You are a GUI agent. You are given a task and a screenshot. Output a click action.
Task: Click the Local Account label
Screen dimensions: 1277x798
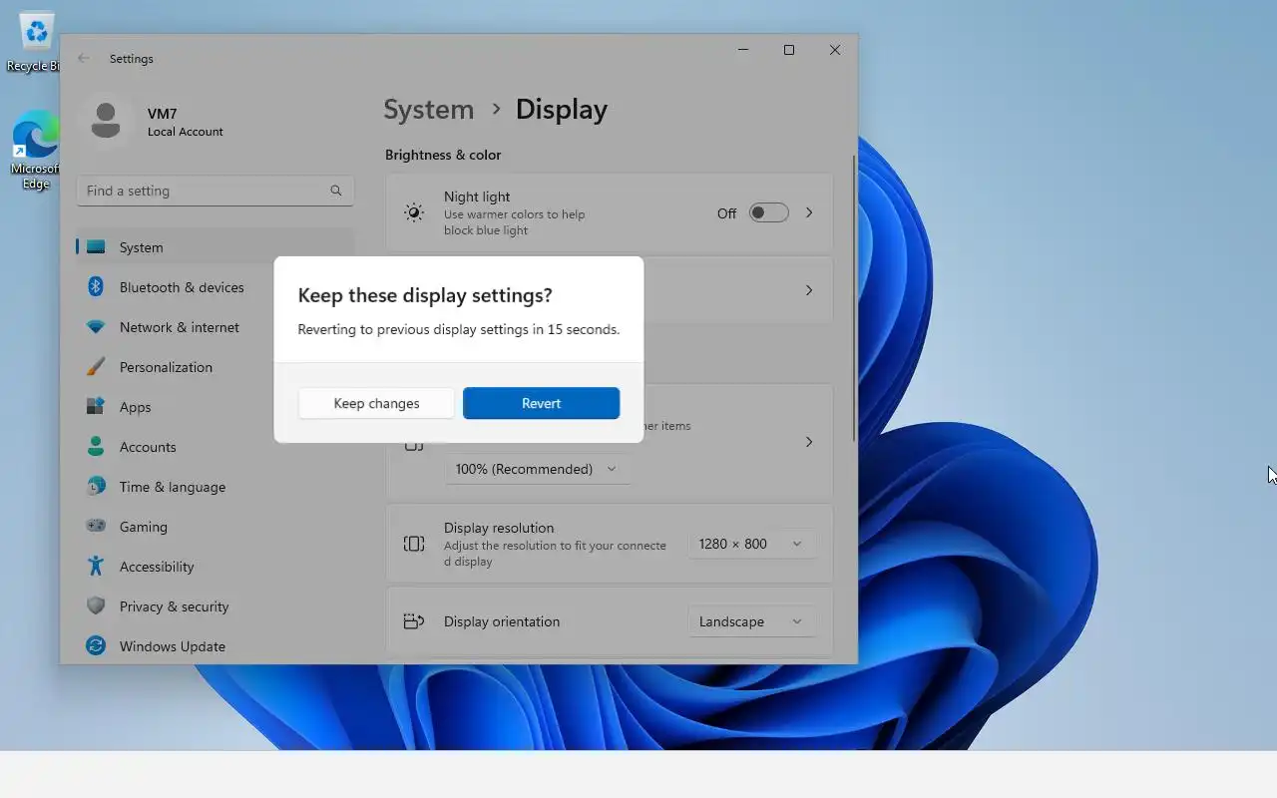tap(186, 132)
